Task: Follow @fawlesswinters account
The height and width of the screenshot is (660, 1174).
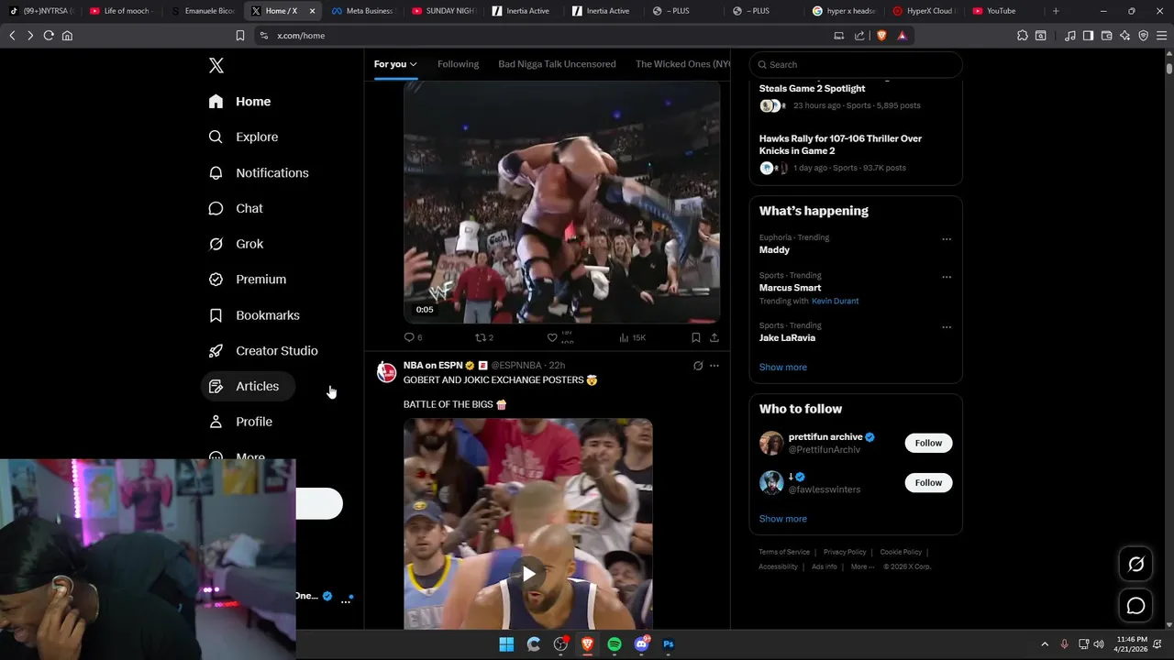Action: [x=928, y=482]
